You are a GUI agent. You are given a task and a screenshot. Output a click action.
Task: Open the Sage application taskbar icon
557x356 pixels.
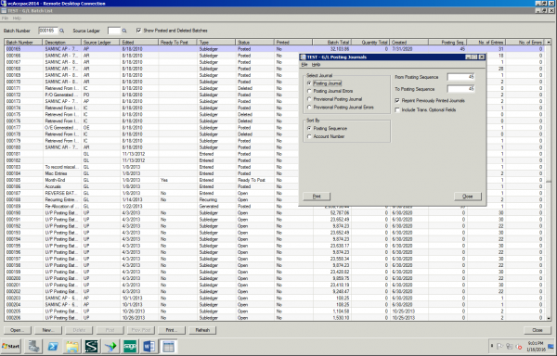tap(130, 347)
